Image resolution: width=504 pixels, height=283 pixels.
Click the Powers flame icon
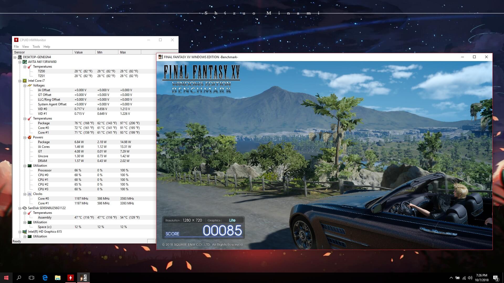pos(29,137)
